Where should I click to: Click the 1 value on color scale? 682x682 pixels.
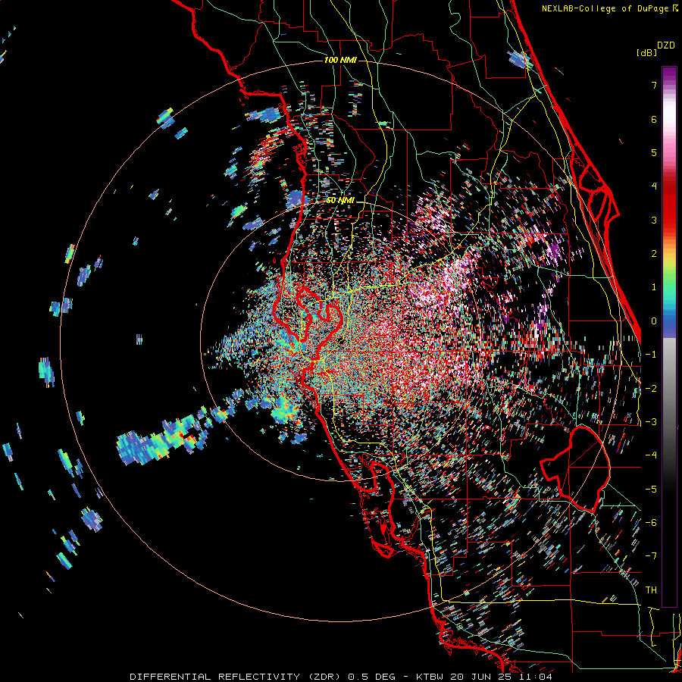pos(654,287)
